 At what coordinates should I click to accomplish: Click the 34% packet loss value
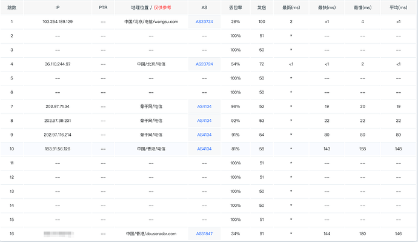tap(236, 234)
